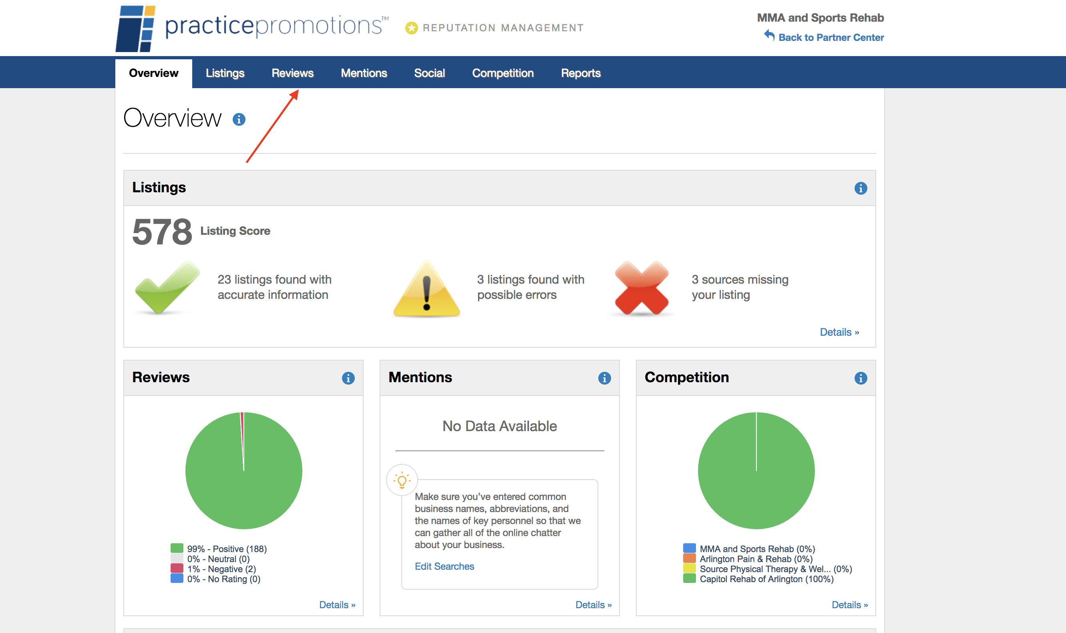This screenshot has width=1066, height=633.
Task: Open the Reviews tab
Action: click(292, 73)
